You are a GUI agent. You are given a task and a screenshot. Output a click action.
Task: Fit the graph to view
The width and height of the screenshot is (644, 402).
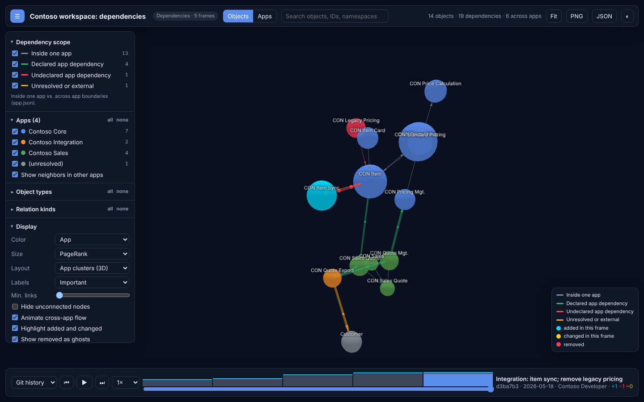(x=554, y=16)
